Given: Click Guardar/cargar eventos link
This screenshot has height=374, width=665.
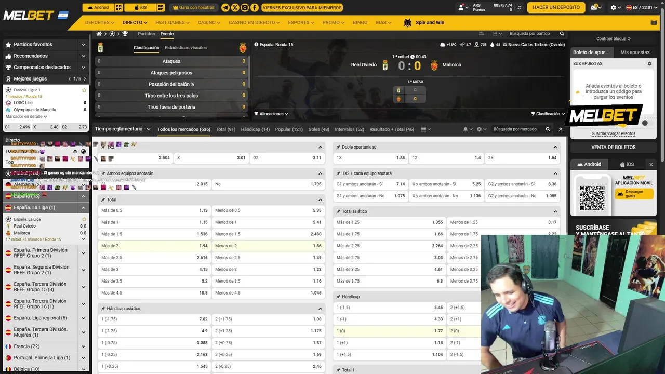Looking at the screenshot, I should pyautogui.click(x=613, y=133).
